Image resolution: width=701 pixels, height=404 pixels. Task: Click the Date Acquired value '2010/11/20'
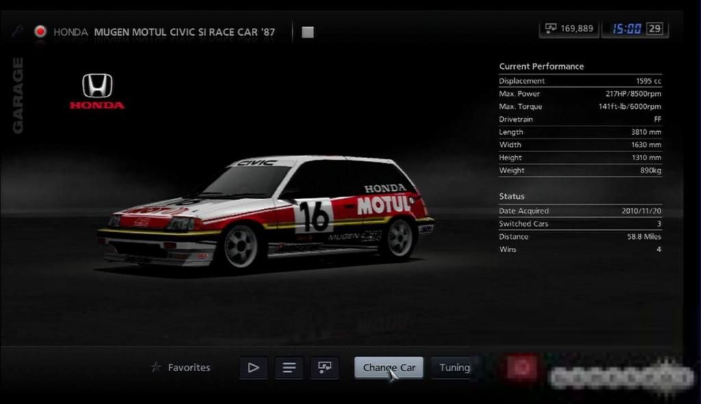pyautogui.click(x=641, y=211)
